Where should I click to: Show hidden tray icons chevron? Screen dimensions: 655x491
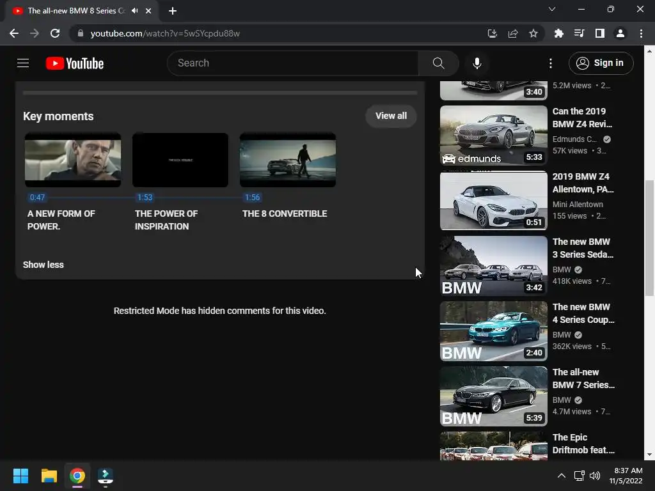pos(562,476)
